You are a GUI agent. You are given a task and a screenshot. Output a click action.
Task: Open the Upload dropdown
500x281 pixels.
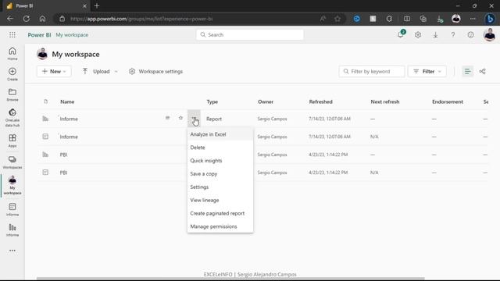100,71
